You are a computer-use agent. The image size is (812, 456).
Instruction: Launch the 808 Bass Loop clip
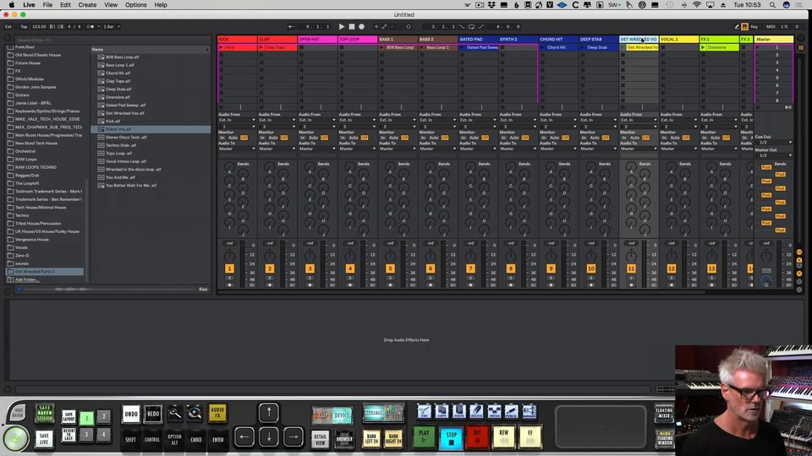pyautogui.click(x=381, y=47)
